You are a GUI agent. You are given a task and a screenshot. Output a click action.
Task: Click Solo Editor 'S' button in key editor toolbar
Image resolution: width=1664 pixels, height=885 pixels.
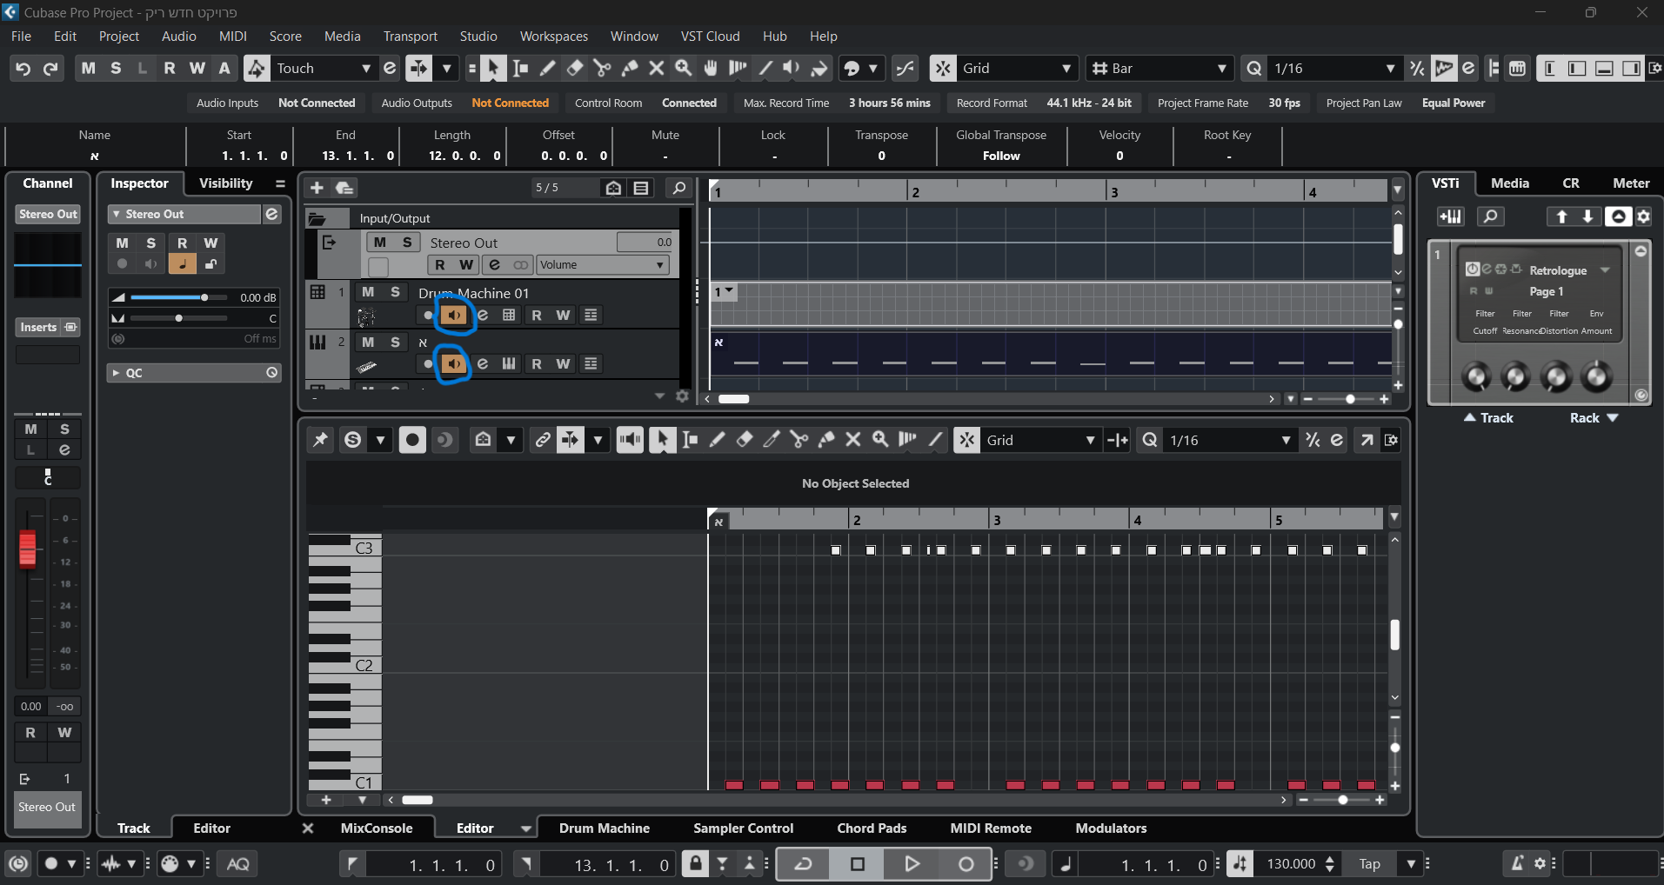(352, 440)
